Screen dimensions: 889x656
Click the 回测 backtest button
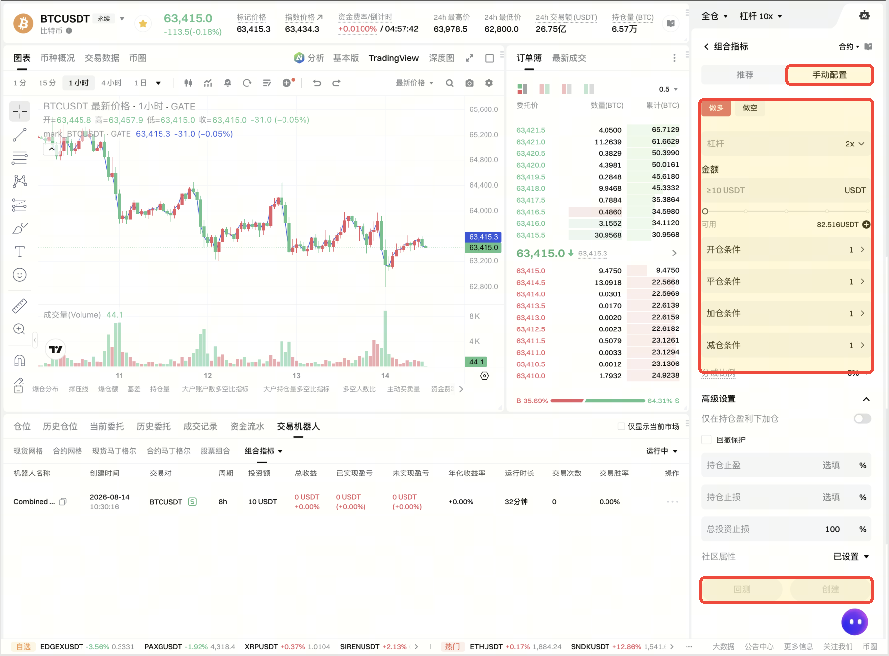742,589
